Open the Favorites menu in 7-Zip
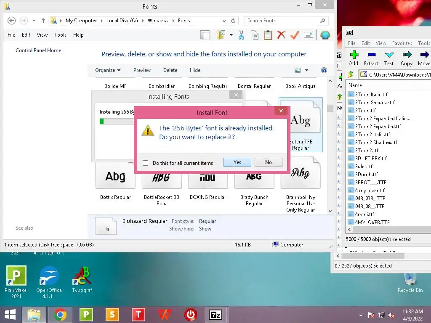This screenshot has height=323, width=431. pos(402,43)
